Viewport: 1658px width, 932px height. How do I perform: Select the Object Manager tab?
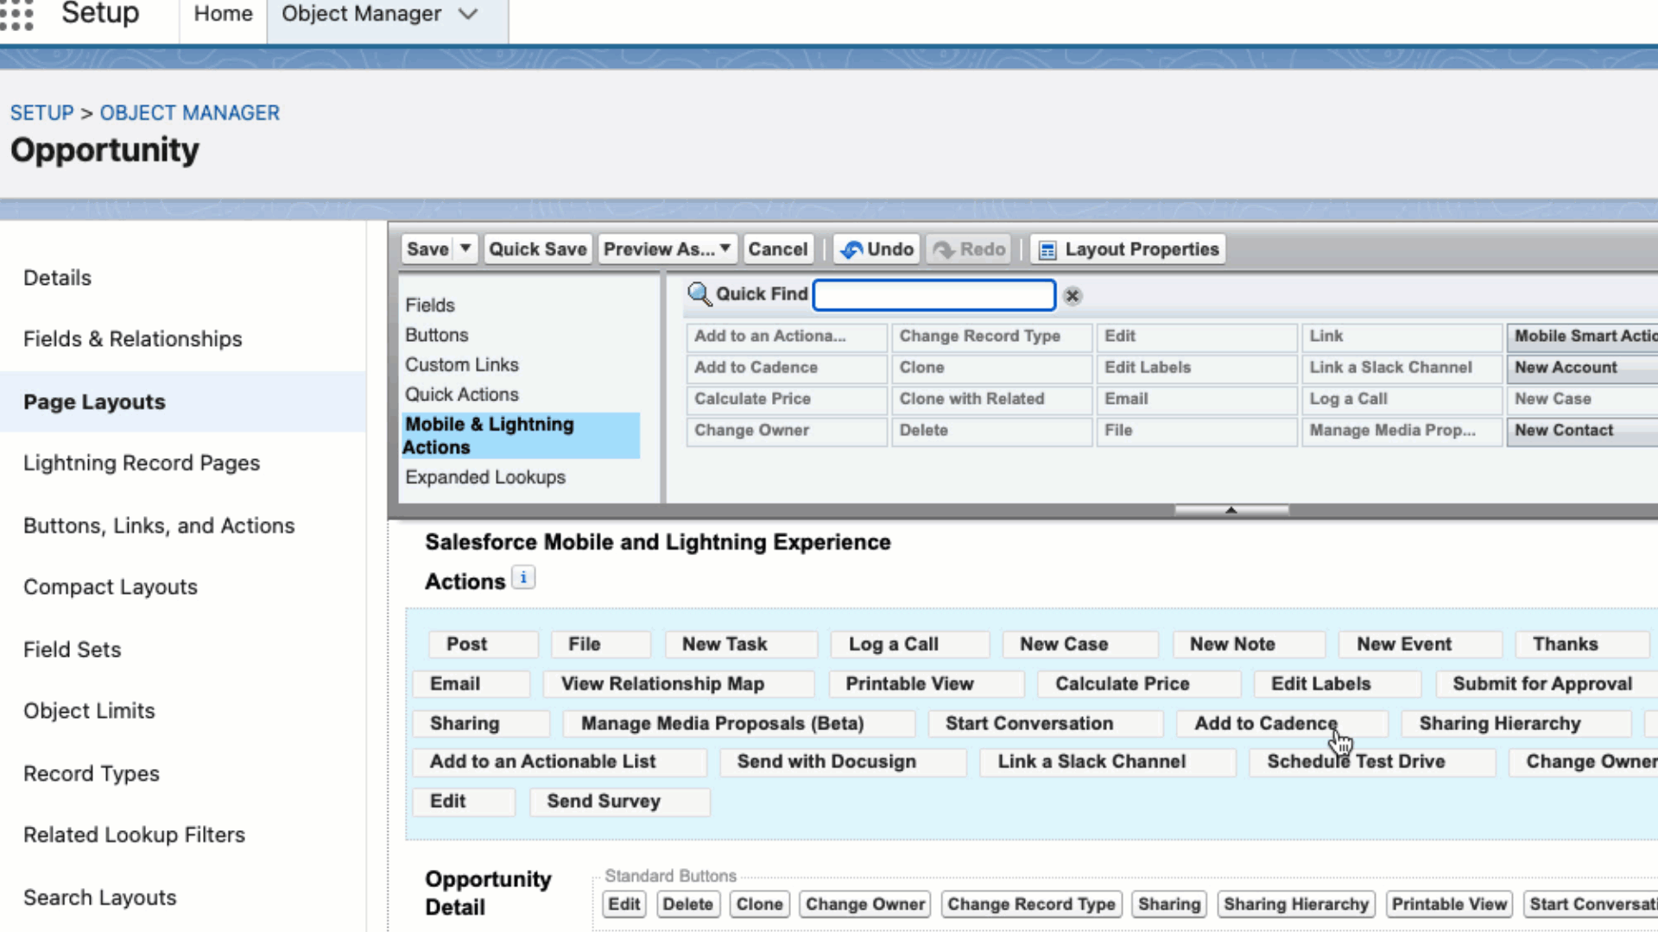tap(361, 14)
